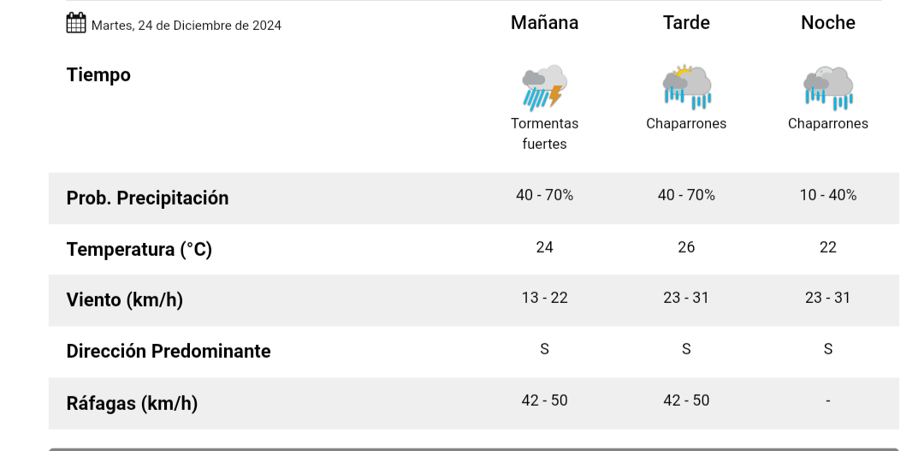This screenshot has height=451, width=924.
Task: Click the Tarde sun-and-showers weather icon
Action: (686, 87)
